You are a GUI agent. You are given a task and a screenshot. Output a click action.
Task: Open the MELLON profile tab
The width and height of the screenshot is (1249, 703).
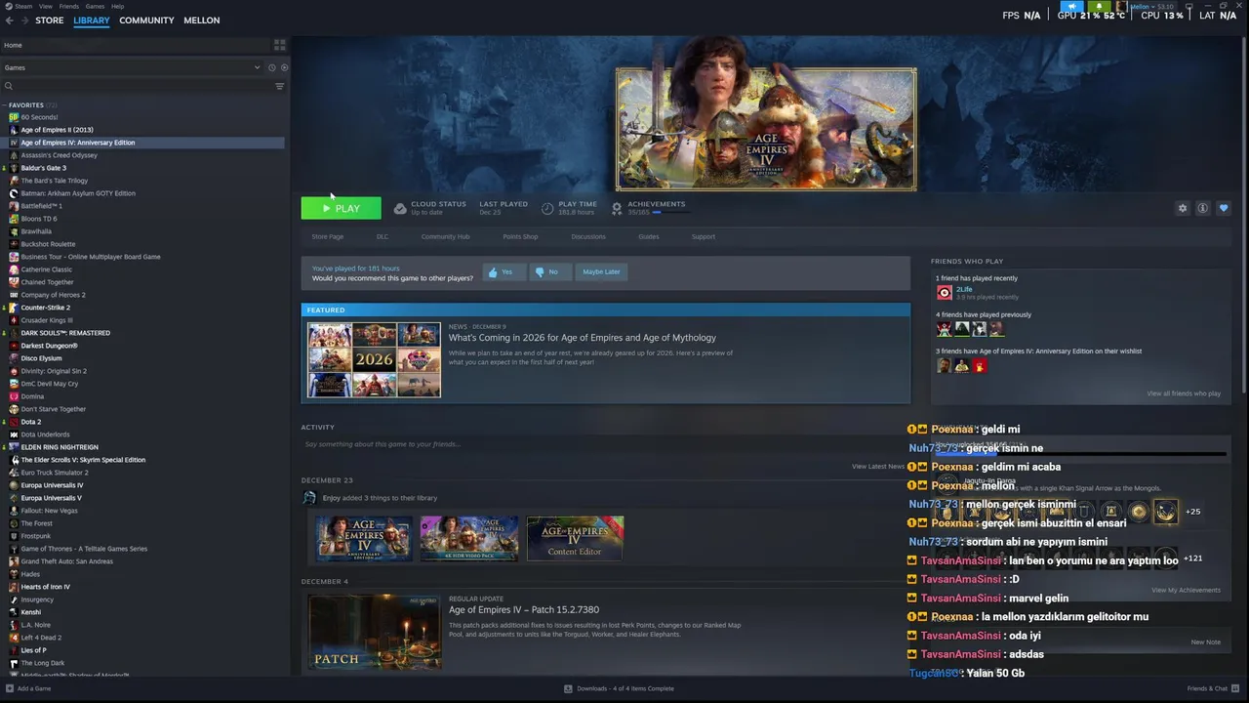coord(202,21)
